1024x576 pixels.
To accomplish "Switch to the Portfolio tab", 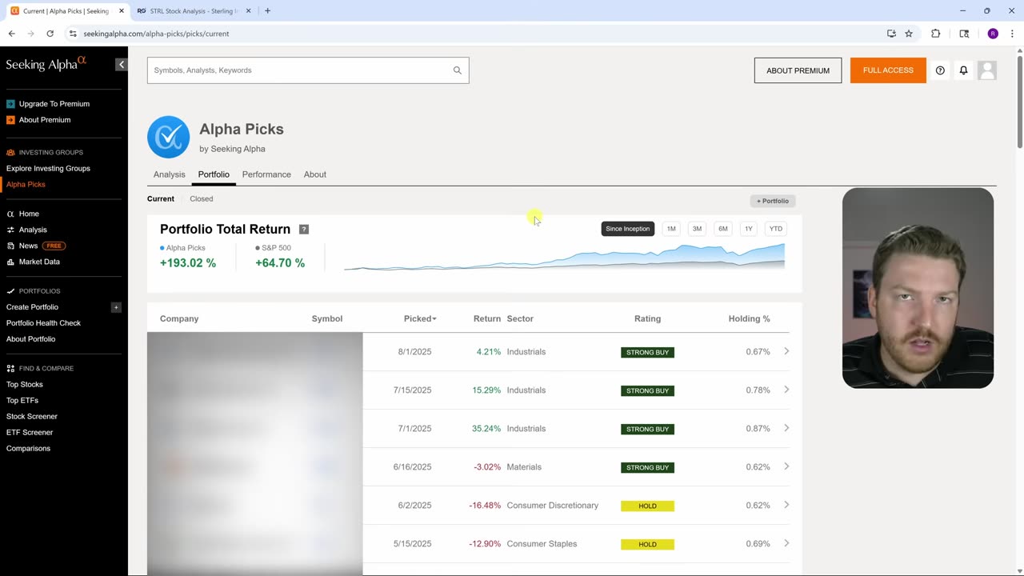I will [x=214, y=174].
